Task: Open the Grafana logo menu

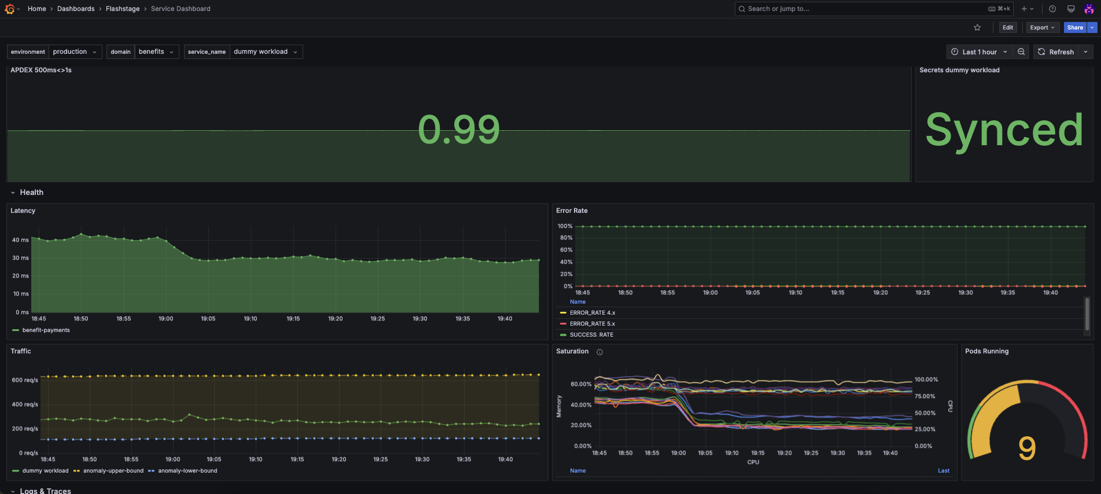Action: pos(10,9)
